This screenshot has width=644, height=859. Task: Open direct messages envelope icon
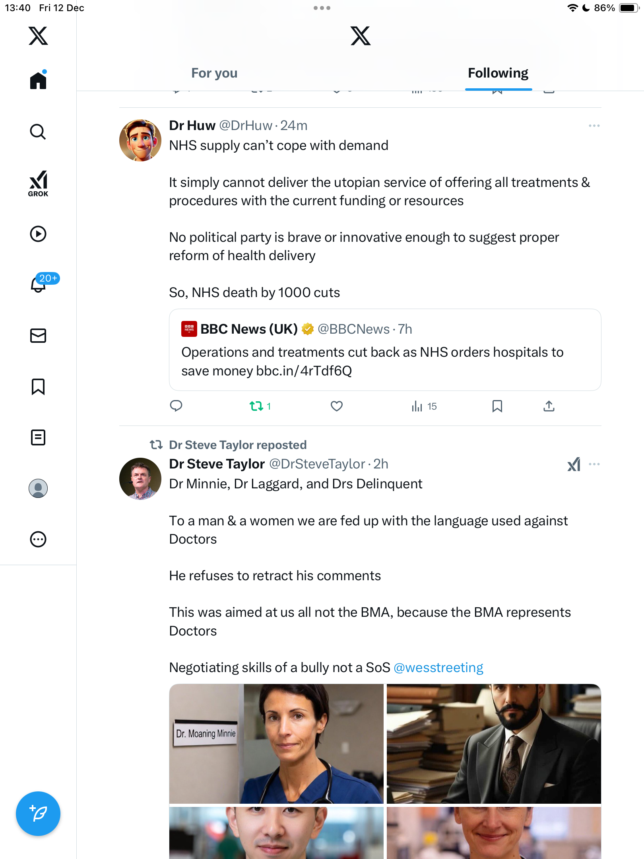click(x=38, y=336)
